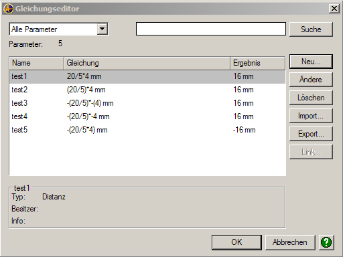Open the Alle Parameter dropdown

coord(102,29)
